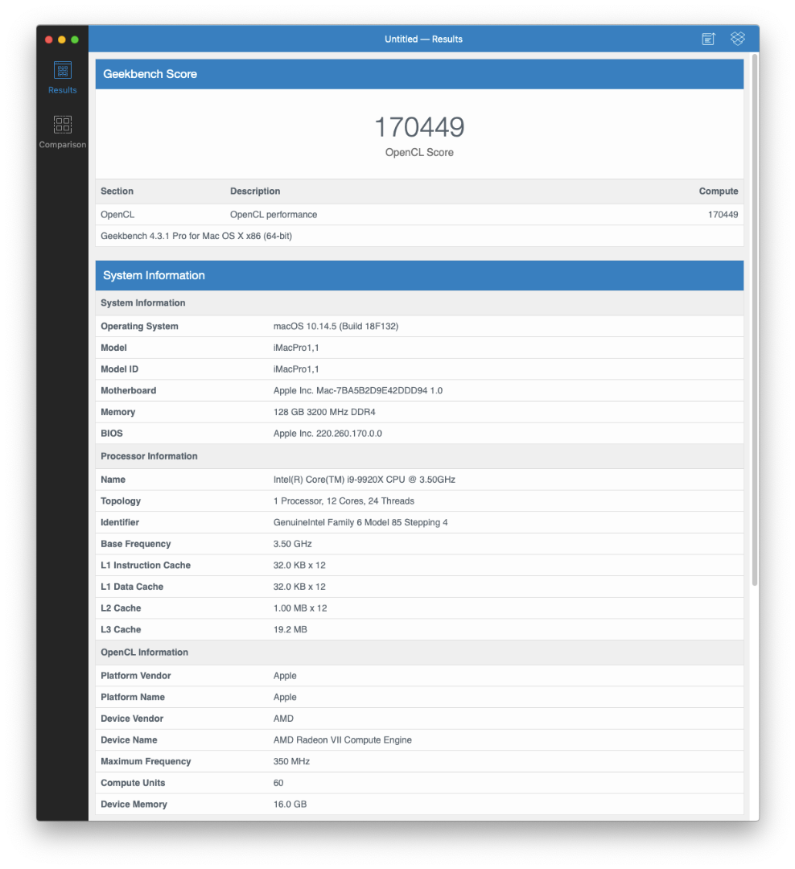
Task: Click the vertical scrollbar thumb
Action: tap(755, 319)
